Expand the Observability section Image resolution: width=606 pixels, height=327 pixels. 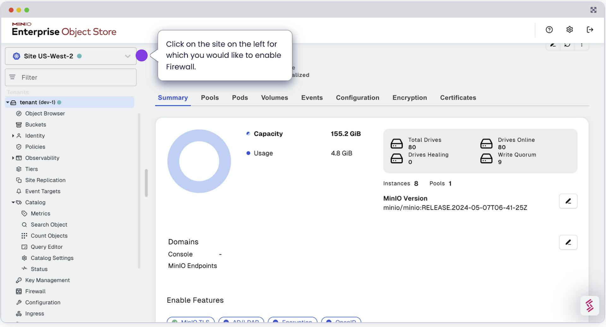13,158
